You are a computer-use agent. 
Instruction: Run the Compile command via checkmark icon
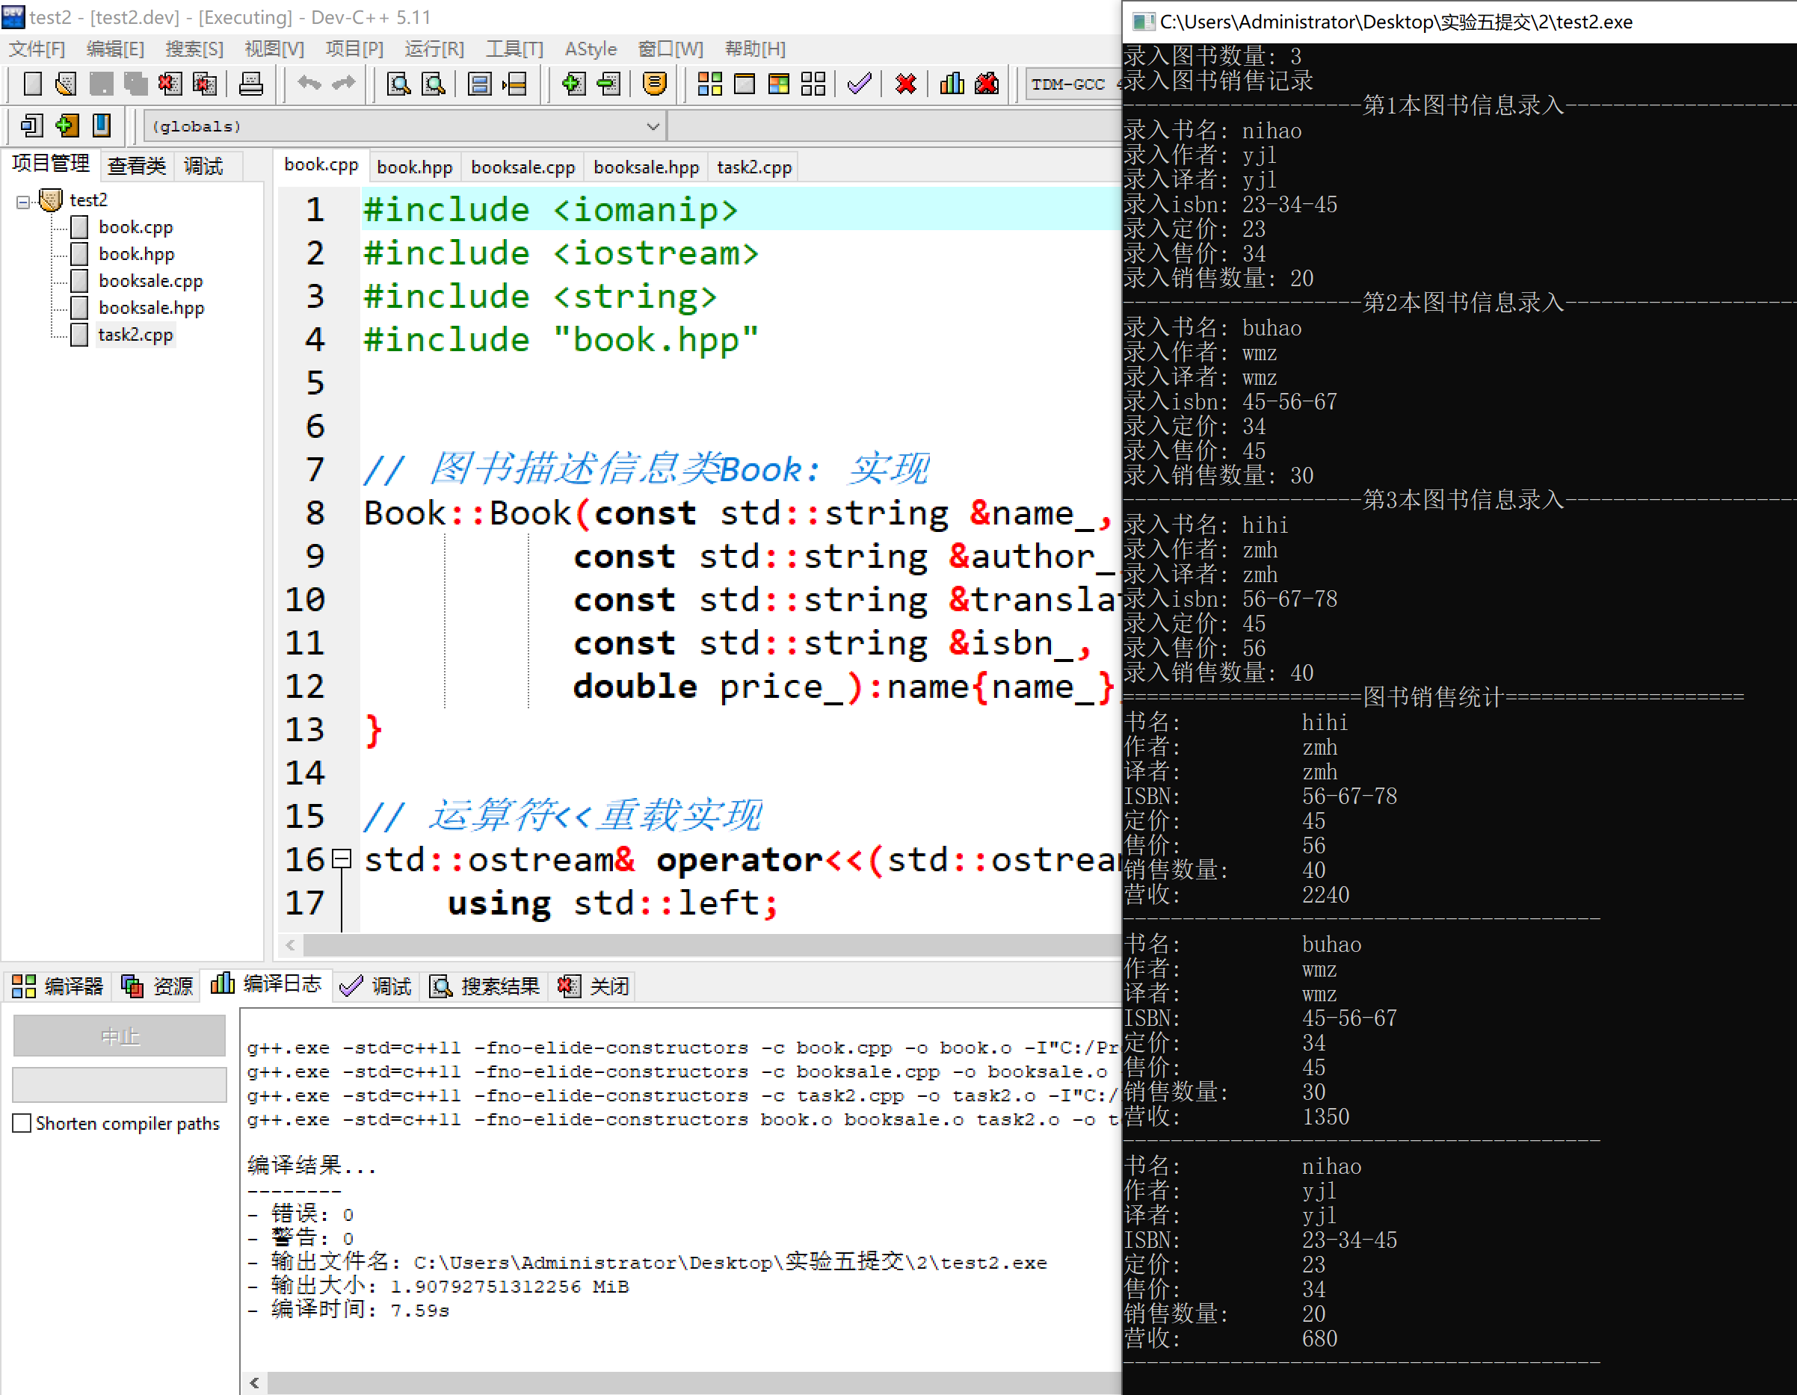[x=858, y=83]
